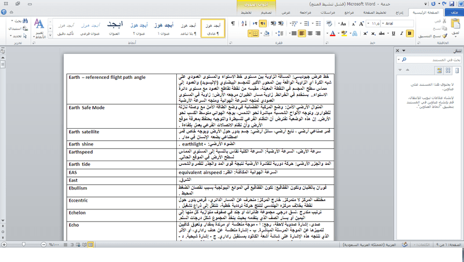
Task: Toggle Strikethrough (abc) formatting
Action: [x=382, y=34]
